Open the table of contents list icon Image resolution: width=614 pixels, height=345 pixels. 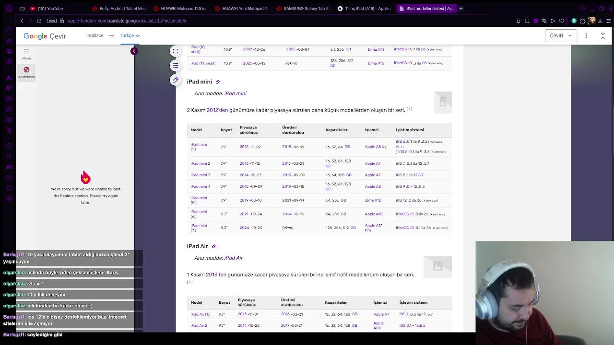[x=176, y=66]
